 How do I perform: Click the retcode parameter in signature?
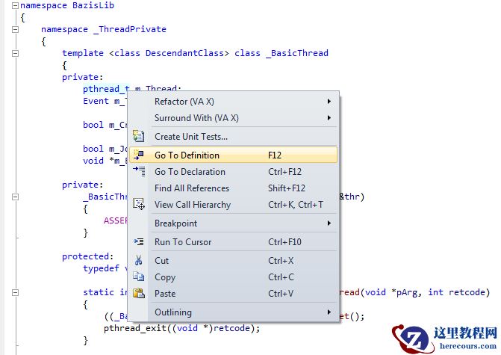(x=467, y=292)
